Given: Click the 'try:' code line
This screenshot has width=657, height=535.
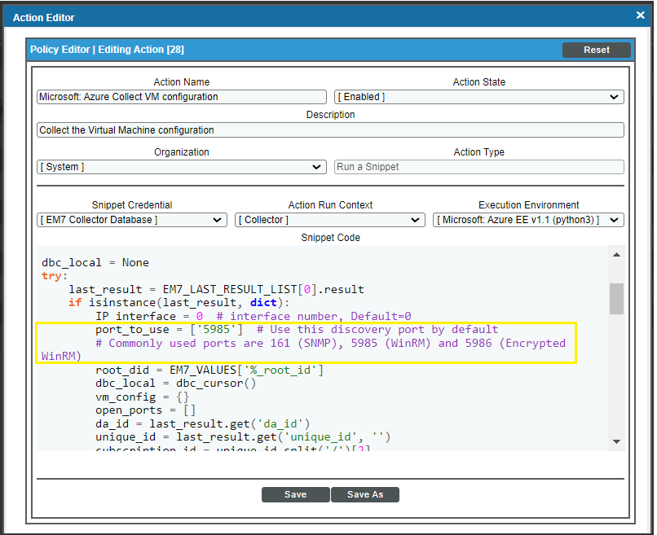Looking at the screenshot, I should (x=55, y=276).
